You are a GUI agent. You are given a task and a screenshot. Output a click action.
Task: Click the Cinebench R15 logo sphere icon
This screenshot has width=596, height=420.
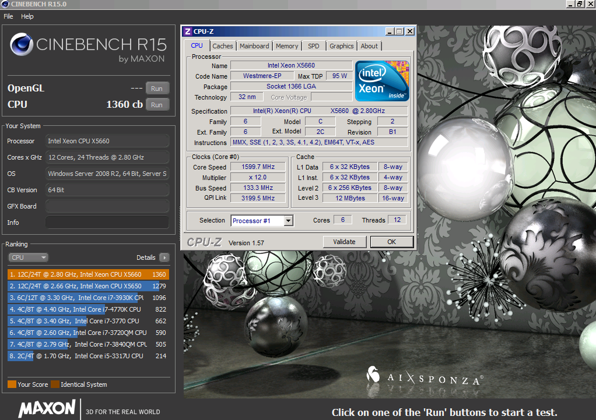[22, 44]
